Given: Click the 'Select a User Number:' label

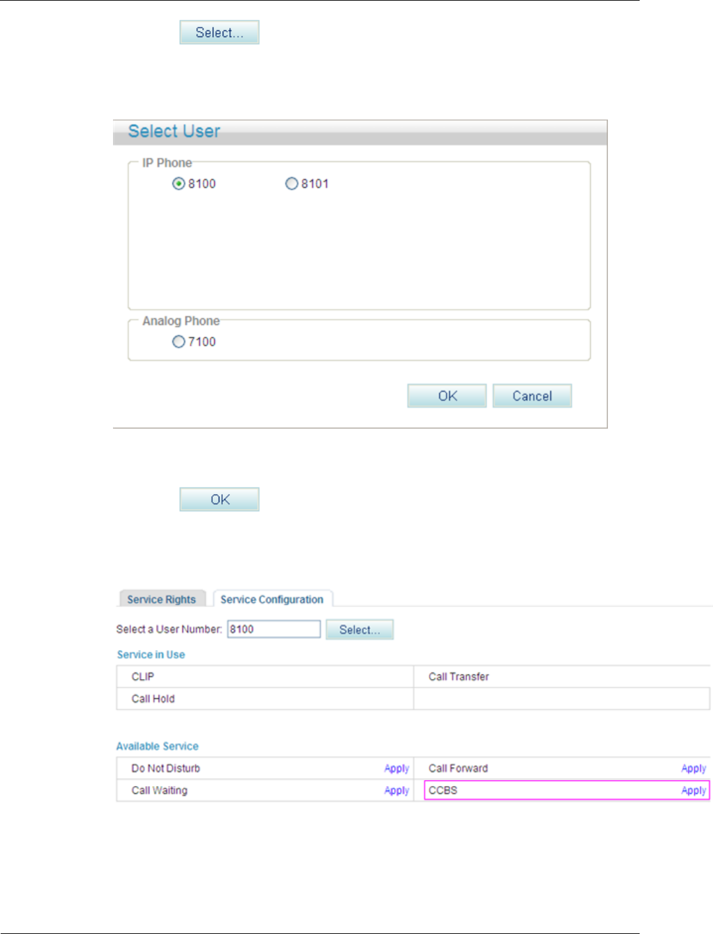Looking at the screenshot, I should click(x=169, y=629).
